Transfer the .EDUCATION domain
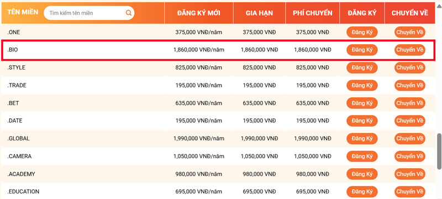 (409, 192)
